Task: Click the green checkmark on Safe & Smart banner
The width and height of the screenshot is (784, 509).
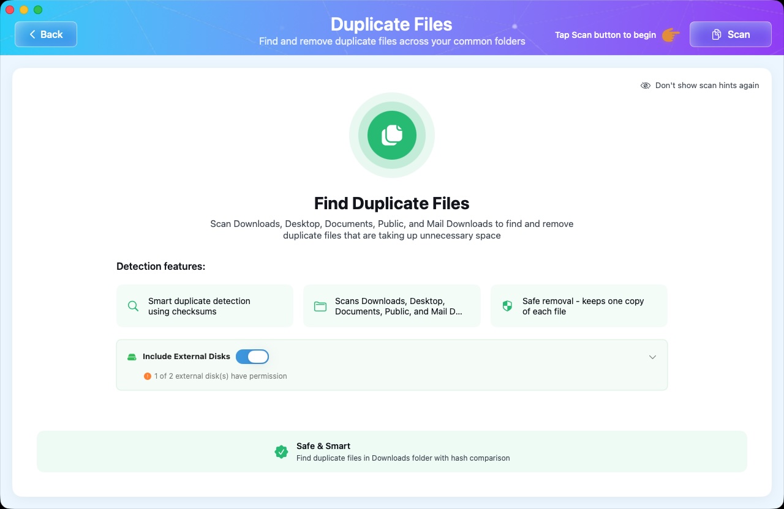Action: pyautogui.click(x=281, y=451)
